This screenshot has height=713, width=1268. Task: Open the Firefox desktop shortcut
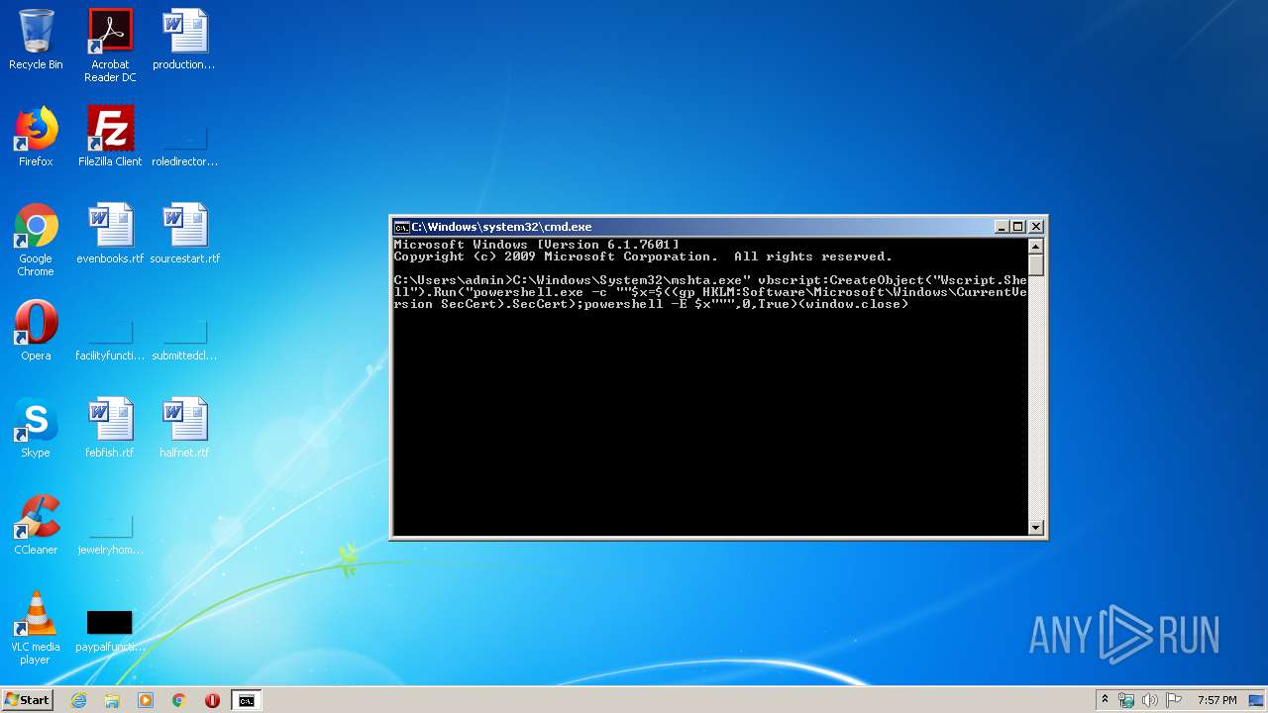click(36, 137)
